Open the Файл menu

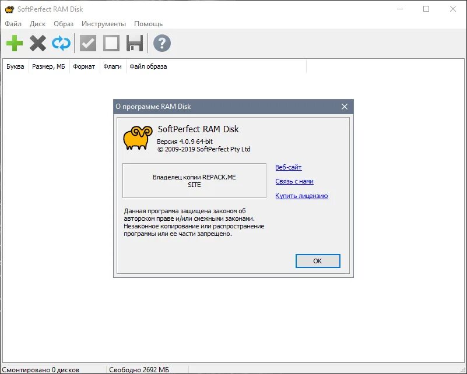[x=13, y=24]
